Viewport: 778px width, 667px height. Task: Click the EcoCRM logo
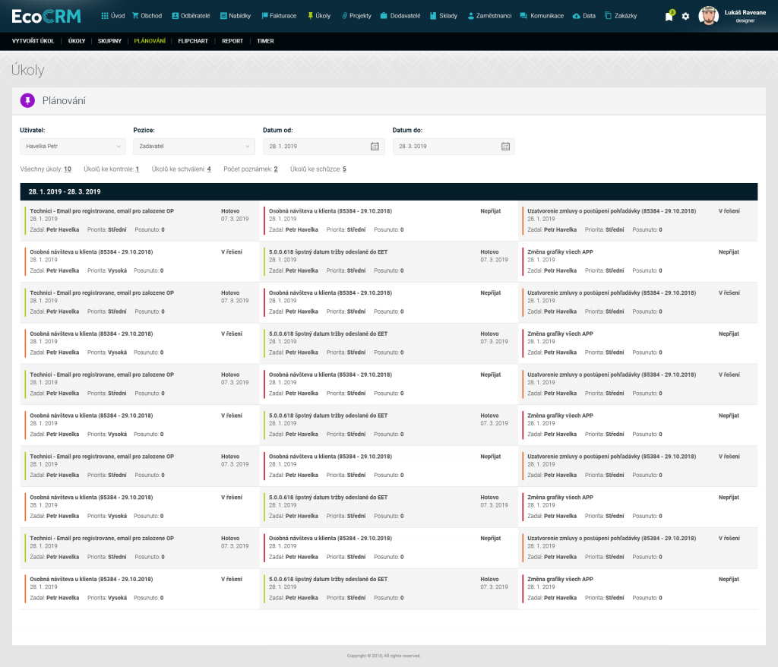46,16
